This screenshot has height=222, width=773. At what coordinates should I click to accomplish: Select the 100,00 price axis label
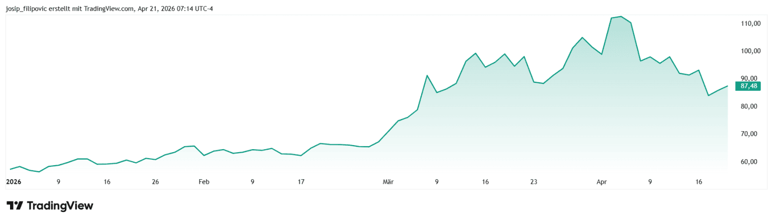(750, 51)
